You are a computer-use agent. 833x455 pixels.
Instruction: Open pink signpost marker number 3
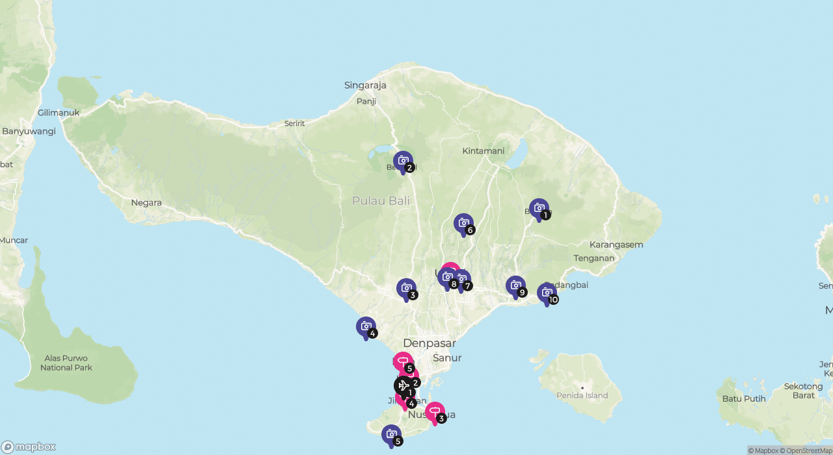[435, 412]
